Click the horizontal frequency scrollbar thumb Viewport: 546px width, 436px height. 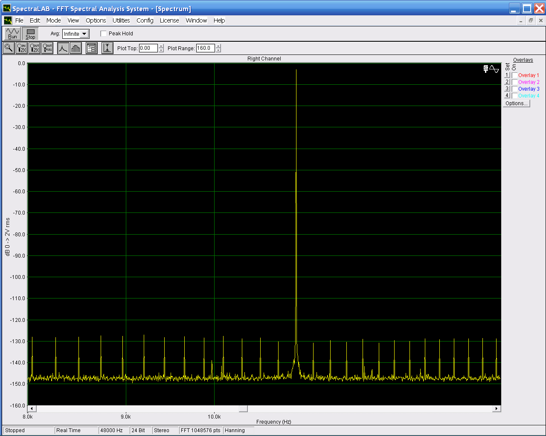(x=243, y=409)
